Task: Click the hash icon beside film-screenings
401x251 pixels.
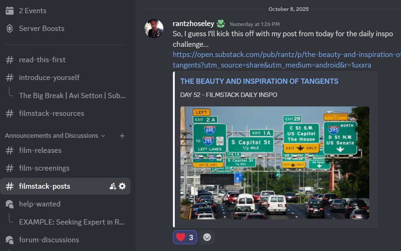Action: tap(10, 168)
